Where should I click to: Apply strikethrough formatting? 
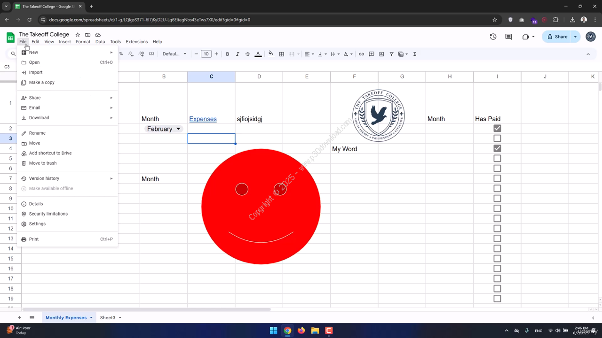pos(247,54)
